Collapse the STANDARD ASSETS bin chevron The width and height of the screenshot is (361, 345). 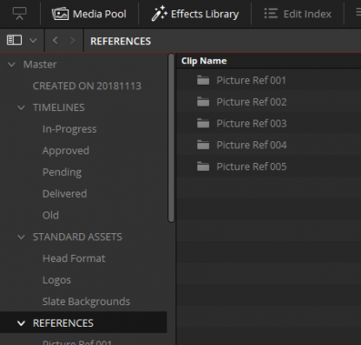[x=21, y=238]
